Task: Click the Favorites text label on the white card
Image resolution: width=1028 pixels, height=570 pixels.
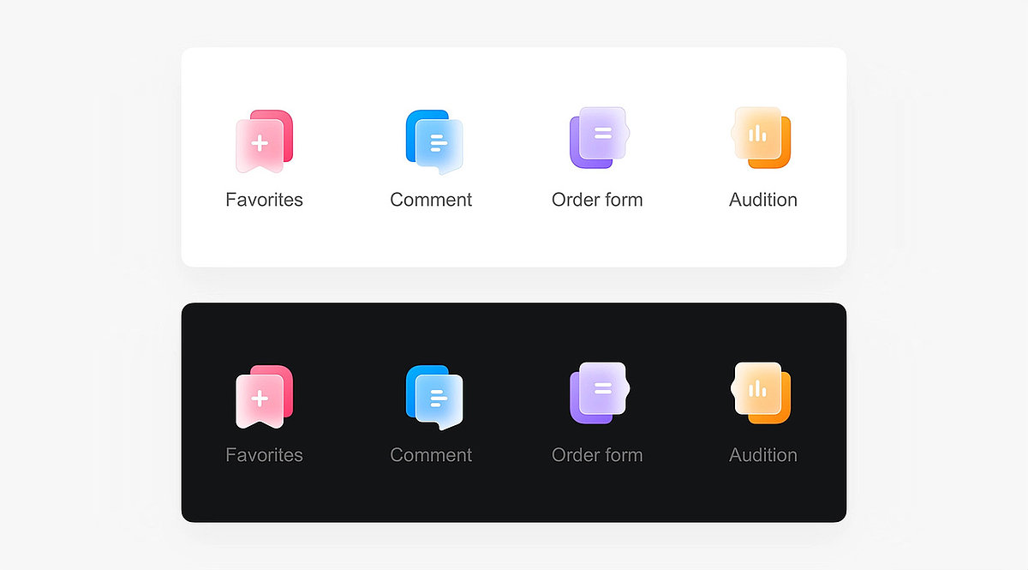Action: pos(264,200)
